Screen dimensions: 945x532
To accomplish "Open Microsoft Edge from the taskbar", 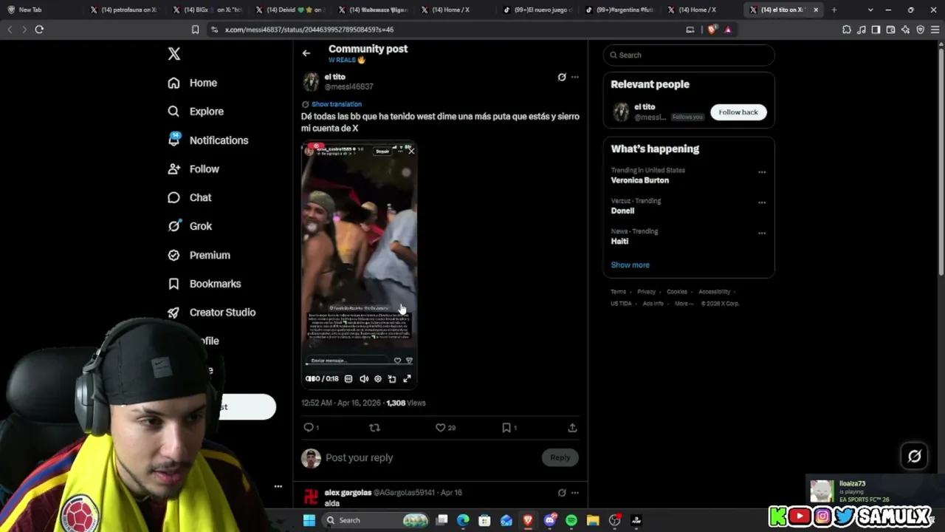I will pos(463,520).
